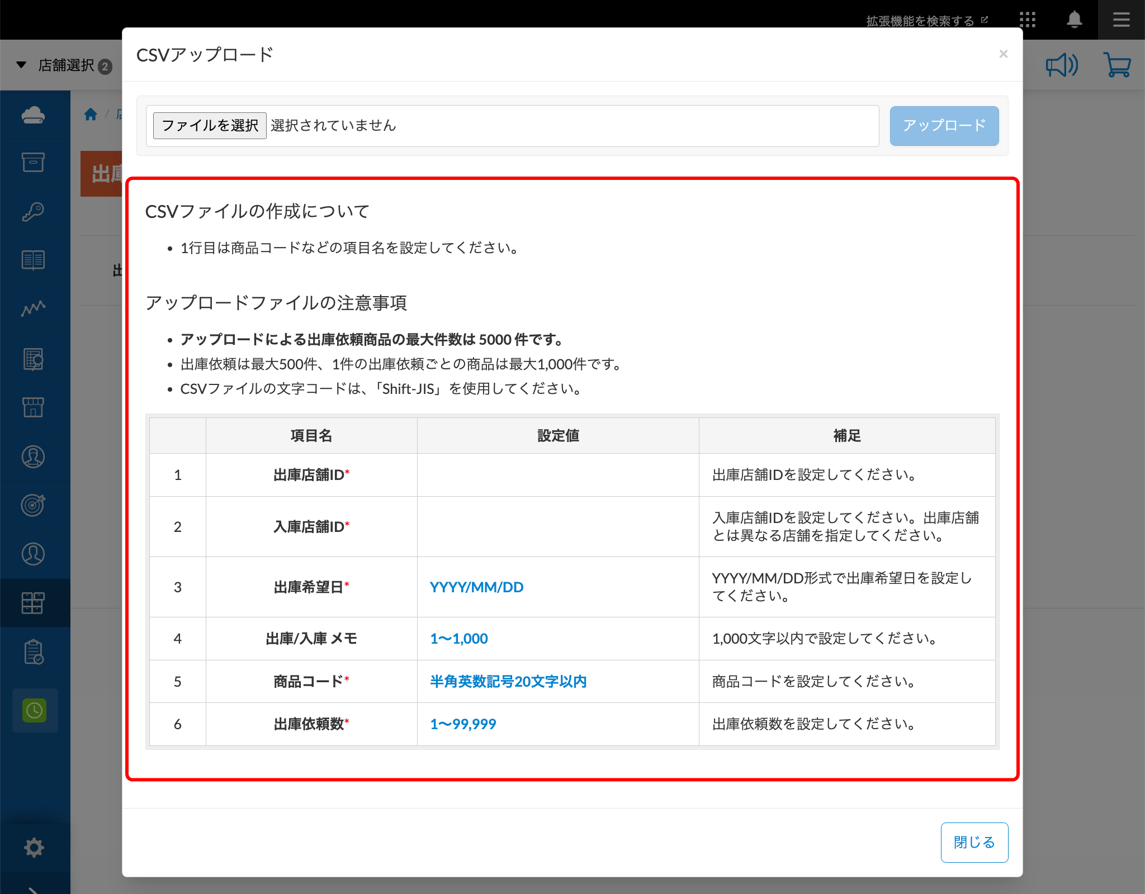The width and height of the screenshot is (1145, 894).
Task: Open the line chart analytics icon
Action: pos(34,308)
